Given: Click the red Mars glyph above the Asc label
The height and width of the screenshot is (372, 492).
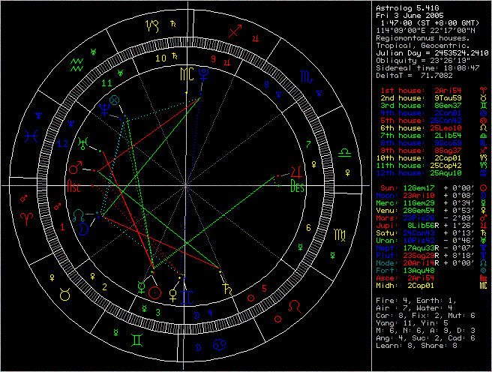Looking at the screenshot, I should [x=76, y=167].
